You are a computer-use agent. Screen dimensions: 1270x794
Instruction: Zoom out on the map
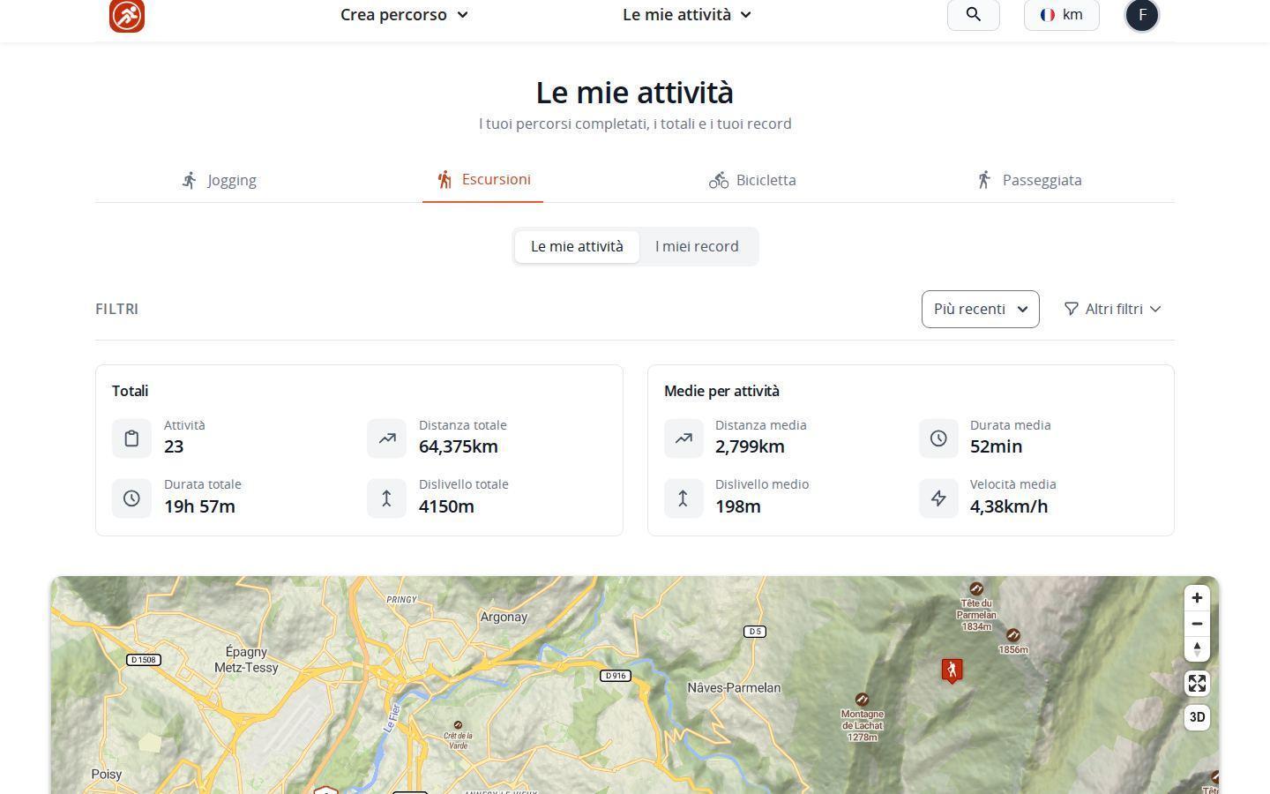[1197, 624]
